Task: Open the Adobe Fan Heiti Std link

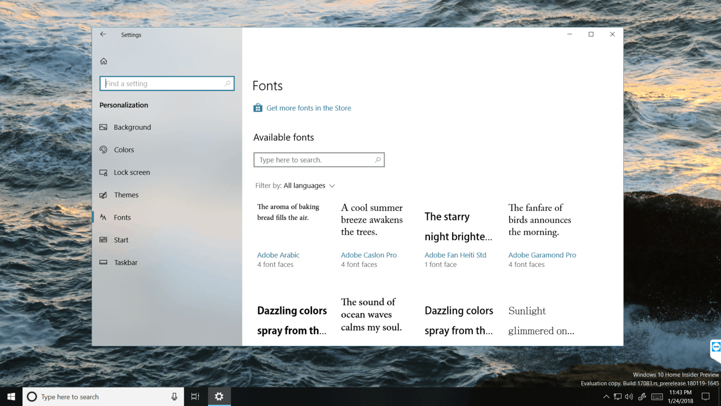Action: click(455, 255)
